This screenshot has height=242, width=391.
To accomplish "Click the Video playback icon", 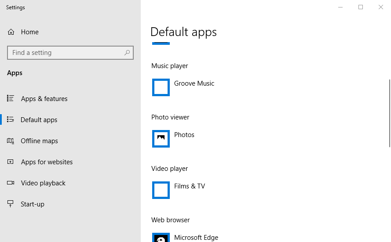I will coord(11,183).
